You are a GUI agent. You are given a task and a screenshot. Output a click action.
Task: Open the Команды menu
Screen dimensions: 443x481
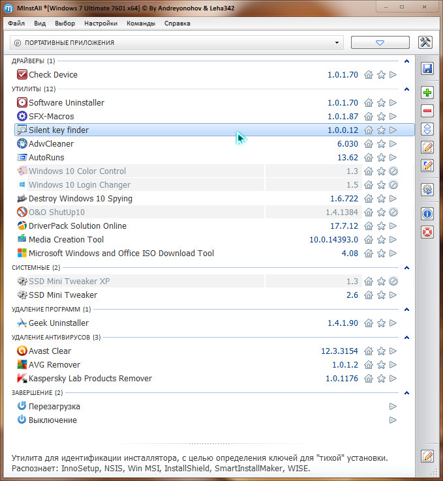point(141,23)
